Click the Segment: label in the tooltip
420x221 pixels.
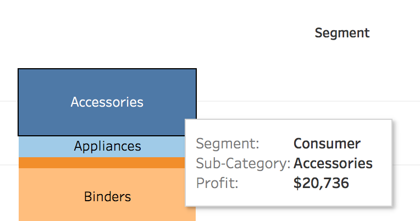point(228,144)
